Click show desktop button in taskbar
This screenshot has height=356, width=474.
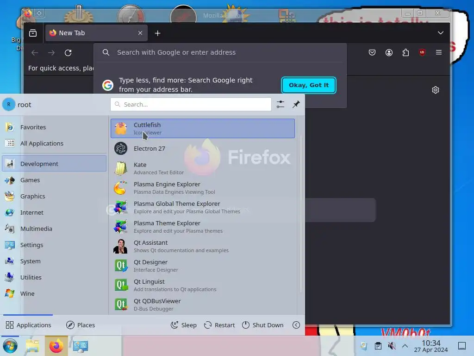pos(462,346)
